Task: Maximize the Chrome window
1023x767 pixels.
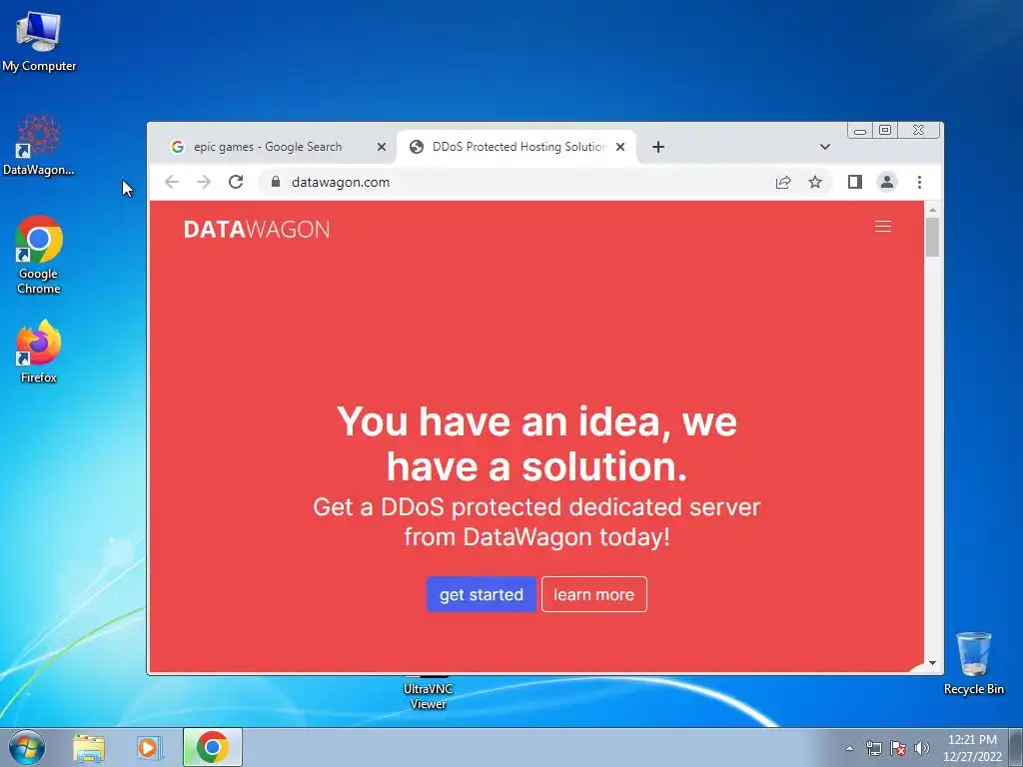Action: [x=885, y=131]
